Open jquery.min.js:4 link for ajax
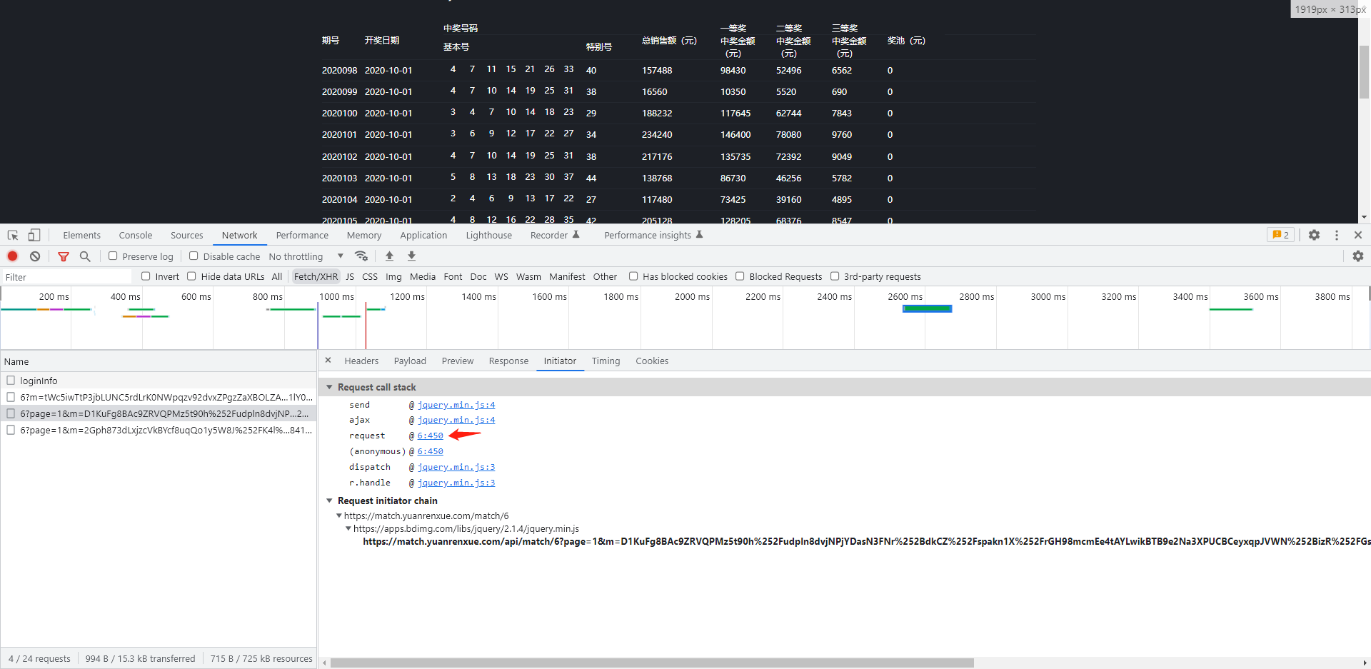 click(456, 420)
